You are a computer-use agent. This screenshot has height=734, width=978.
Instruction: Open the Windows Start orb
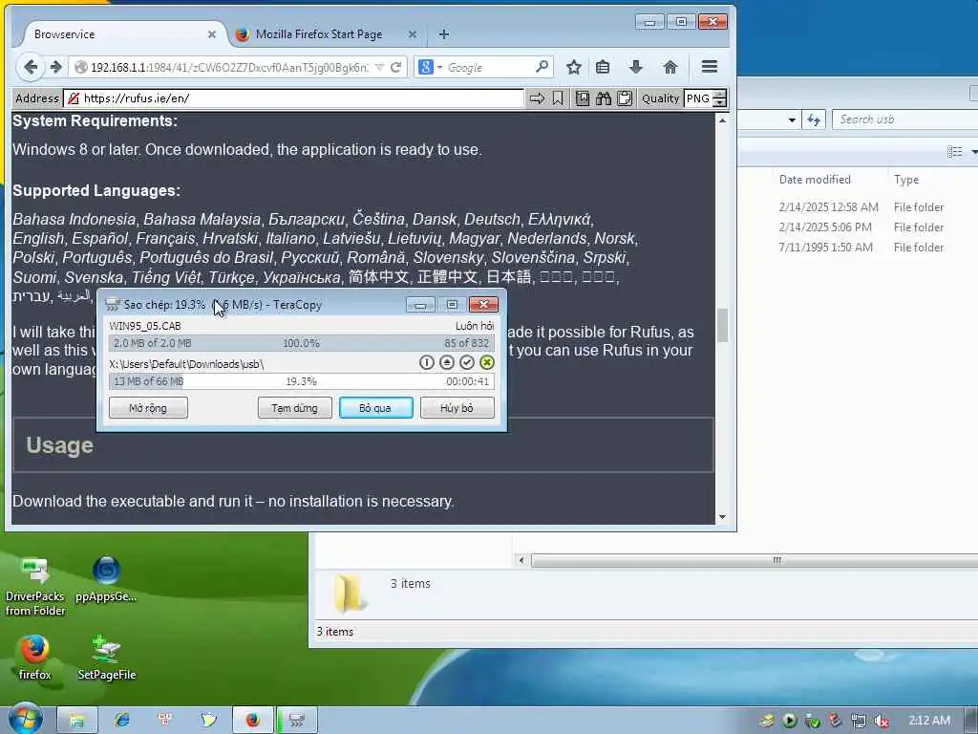click(x=26, y=720)
